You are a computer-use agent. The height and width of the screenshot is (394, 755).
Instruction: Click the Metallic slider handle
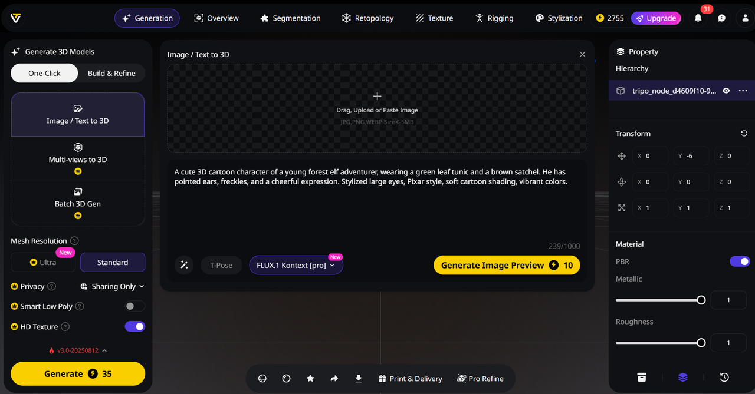[701, 300]
